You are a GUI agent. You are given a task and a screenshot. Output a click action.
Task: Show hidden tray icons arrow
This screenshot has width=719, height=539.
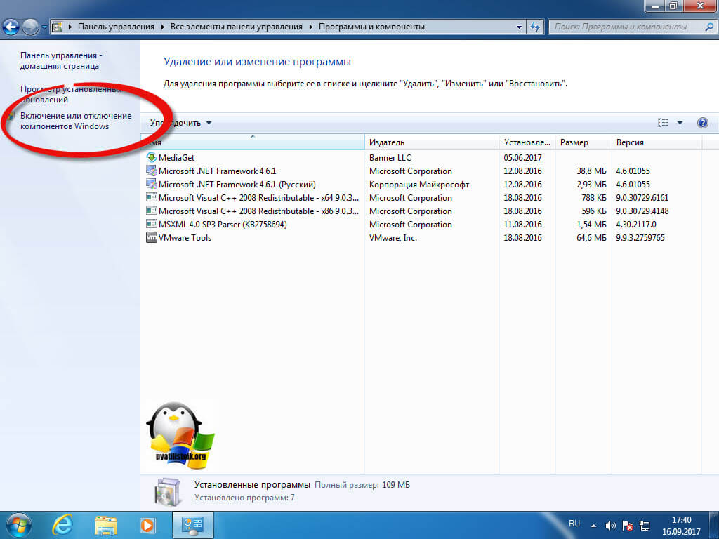pyautogui.click(x=593, y=525)
